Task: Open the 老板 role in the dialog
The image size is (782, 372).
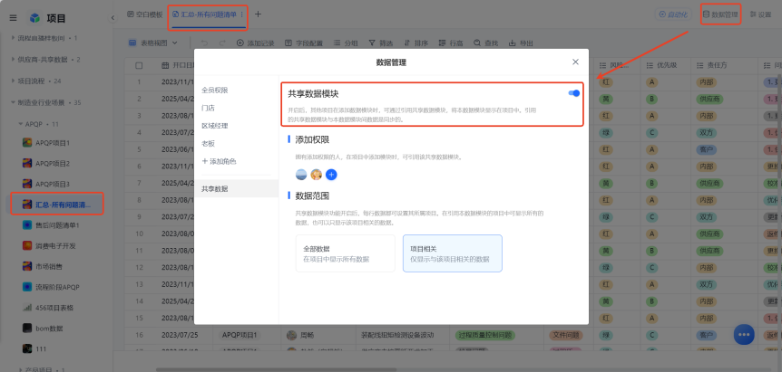Action: (208, 144)
